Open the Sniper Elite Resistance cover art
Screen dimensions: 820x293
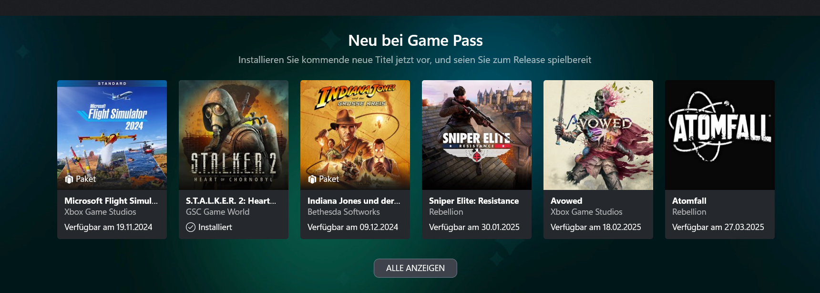477,135
